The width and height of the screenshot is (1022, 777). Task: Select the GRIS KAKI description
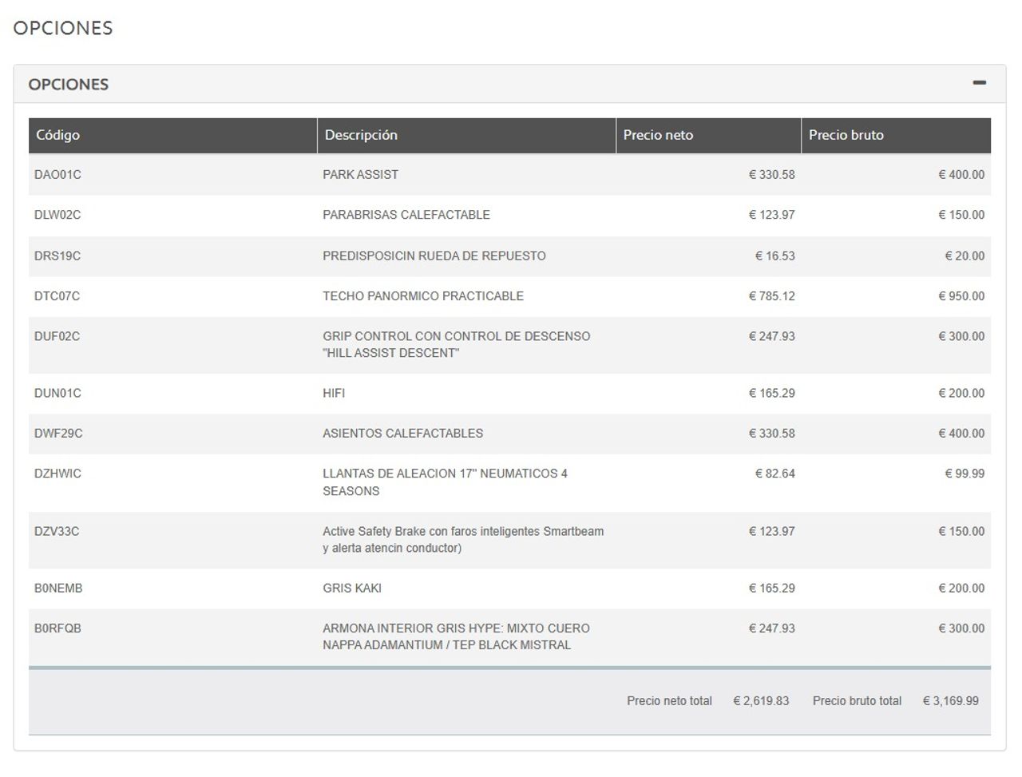point(352,589)
